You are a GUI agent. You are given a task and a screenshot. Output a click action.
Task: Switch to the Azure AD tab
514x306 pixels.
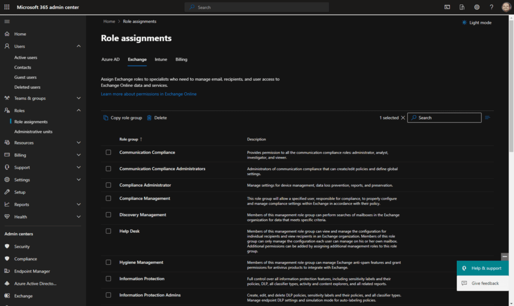click(110, 59)
